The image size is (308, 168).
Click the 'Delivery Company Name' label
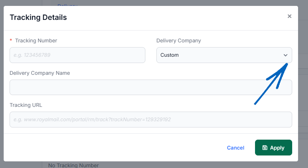click(x=40, y=73)
